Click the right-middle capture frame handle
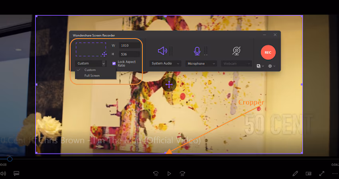The width and height of the screenshot is (339, 179). pyautogui.click(x=302, y=85)
